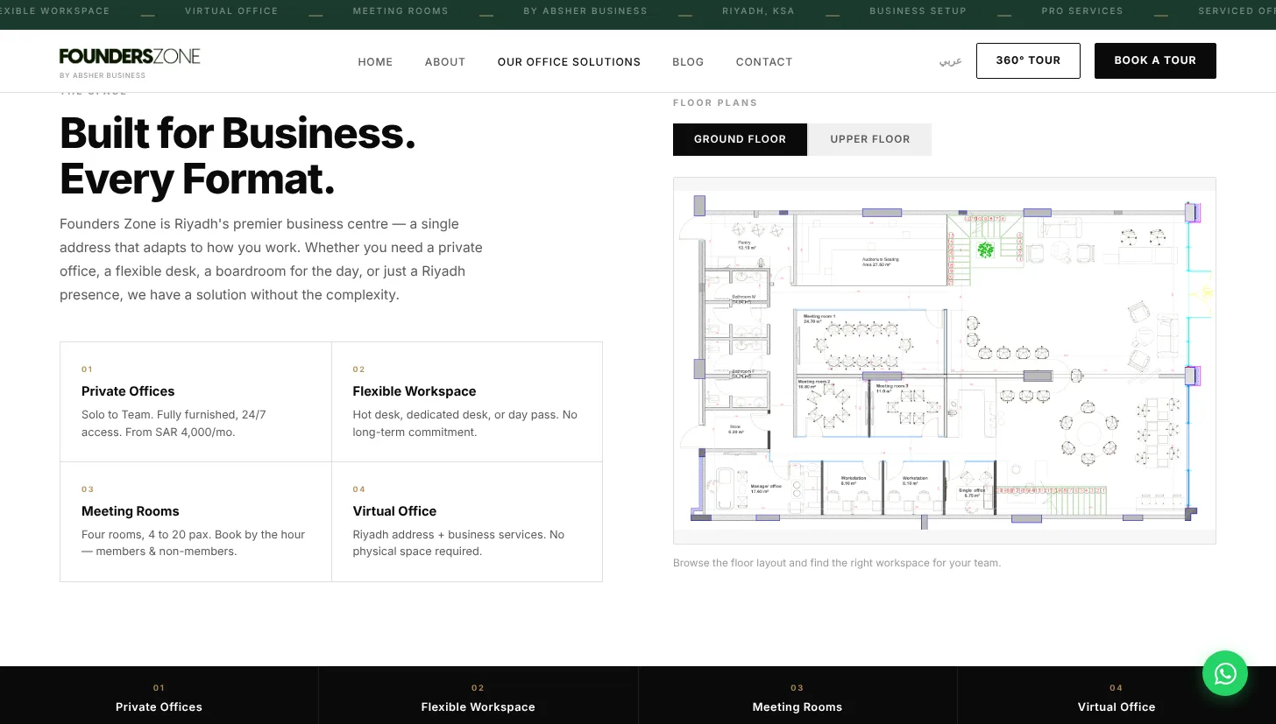Click the ground floor plan drawing
This screenshot has height=724, width=1276.
point(945,361)
